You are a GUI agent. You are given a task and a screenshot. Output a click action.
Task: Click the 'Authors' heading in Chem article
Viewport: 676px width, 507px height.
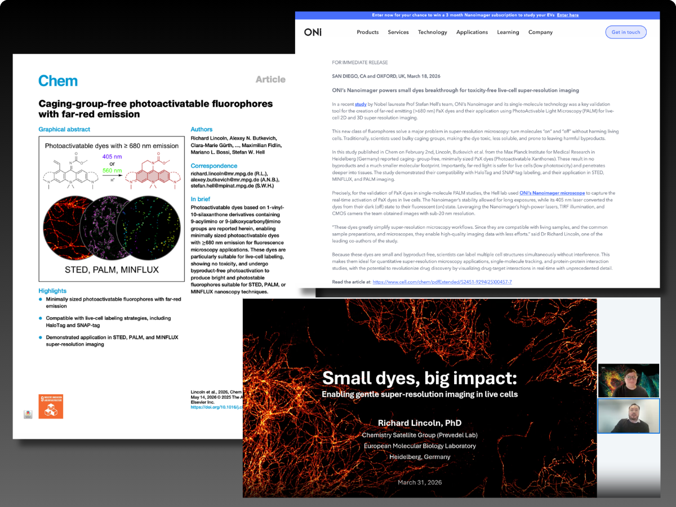tap(202, 130)
